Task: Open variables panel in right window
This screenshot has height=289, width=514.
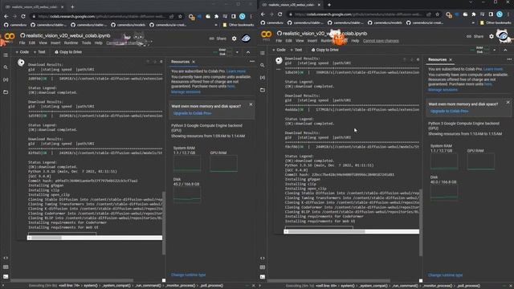Action: tap(263, 78)
